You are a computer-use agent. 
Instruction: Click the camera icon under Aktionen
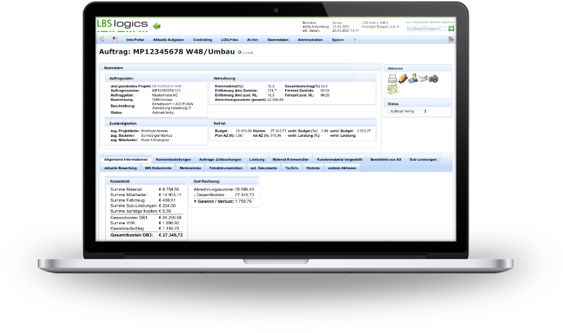pos(433,78)
